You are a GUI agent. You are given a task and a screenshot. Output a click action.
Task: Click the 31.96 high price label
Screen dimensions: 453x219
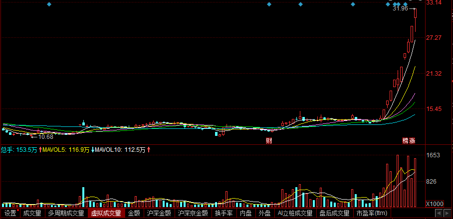(400, 8)
